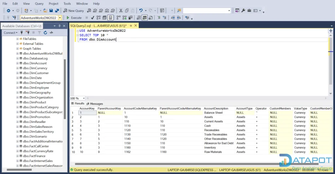
Task: Click the Object Explorer vertical scrollbar
Action: coord(65,89)
